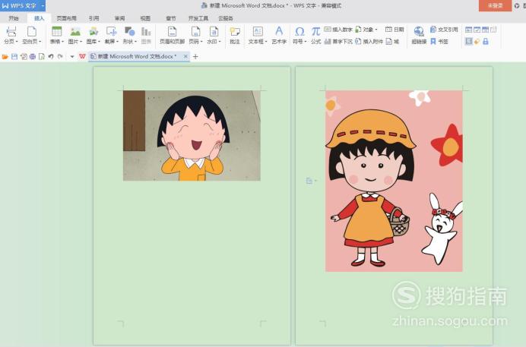The width and height of the screenshot is (526, 347).
Task: Add a new document tab with plus
Action: point(195,57)
